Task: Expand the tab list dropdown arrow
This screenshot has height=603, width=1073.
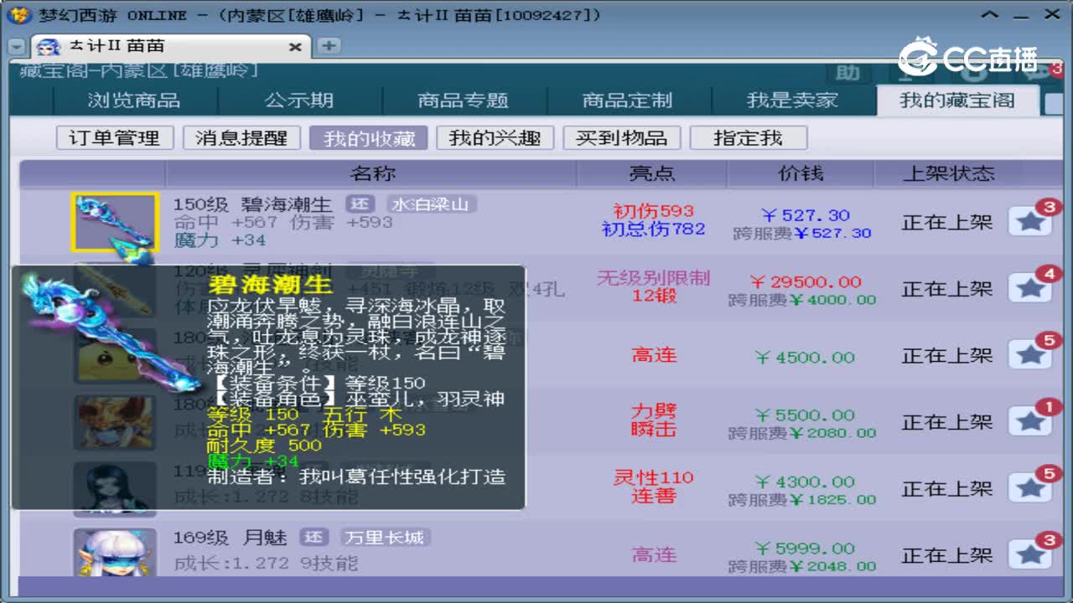Action: 14,47
